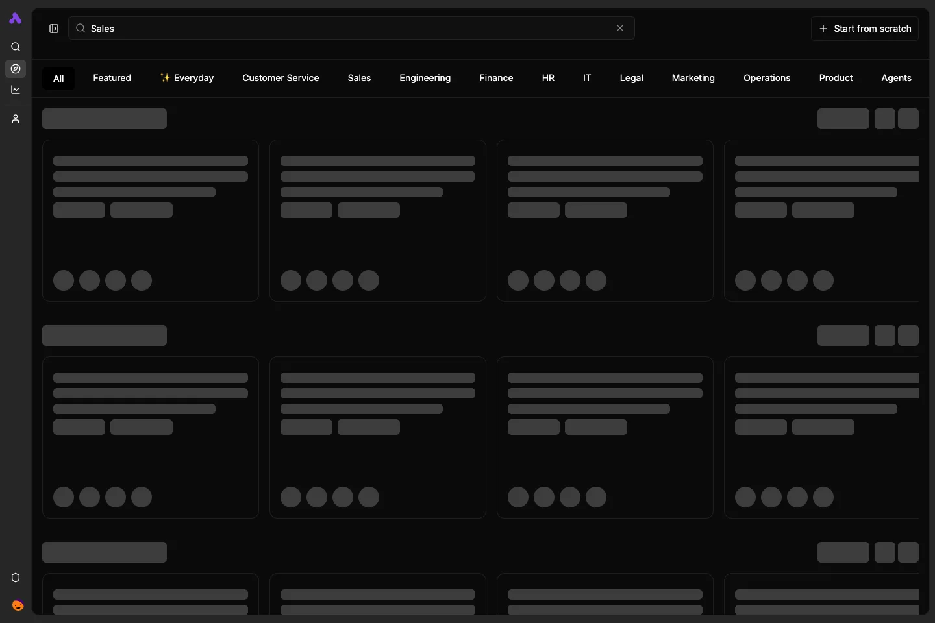Image resolution: width=935 pixels, height=623 pixels.
Task: Open the IT tab
Action: [x=587, y=78]
